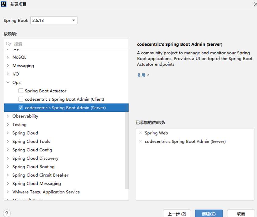Select the Spring Boot Actuator row label

click(46, 91)
